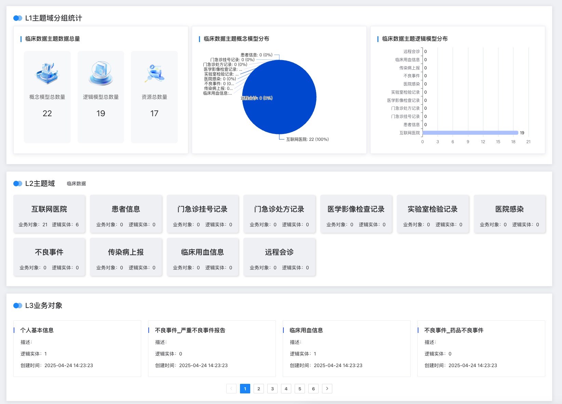Image resolution: width=562 pixels, height=404 pixels.
Task: Open the 不良事件_药品不良事件 business object
Action: pyautogui.click(x=481, y=349)
